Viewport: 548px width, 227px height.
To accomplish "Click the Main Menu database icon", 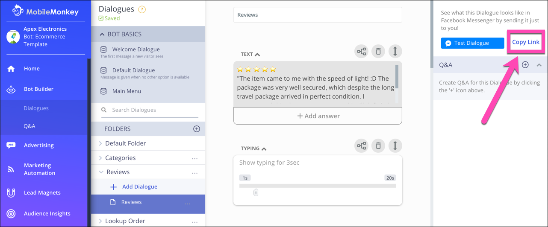I will 103,91.
